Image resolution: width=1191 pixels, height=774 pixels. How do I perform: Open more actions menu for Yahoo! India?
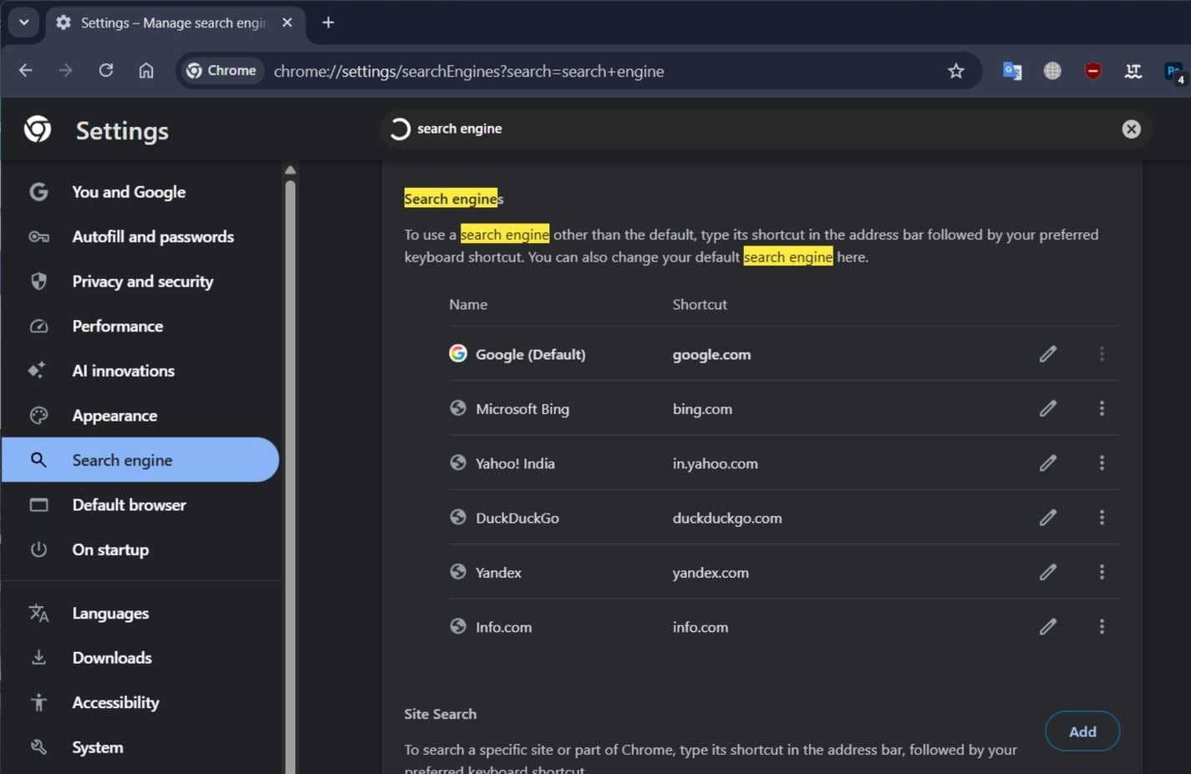(1102, 463)
